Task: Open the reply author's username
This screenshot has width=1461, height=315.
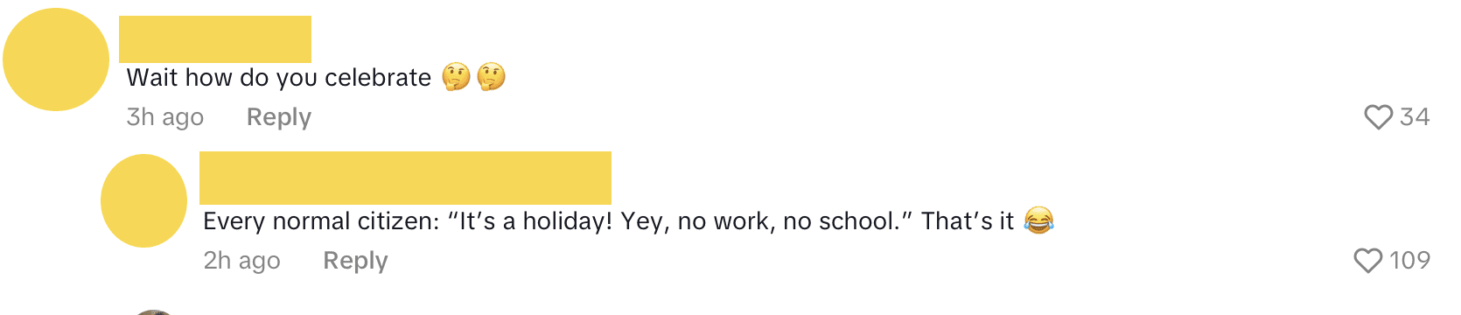Action: point(405,178)
